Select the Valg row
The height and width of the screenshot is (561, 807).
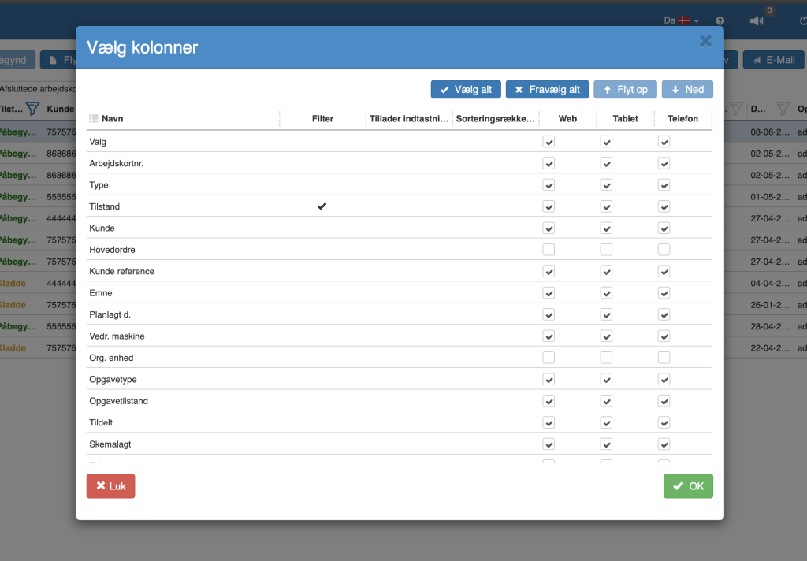pyautogui.click(x=400, y=142)
